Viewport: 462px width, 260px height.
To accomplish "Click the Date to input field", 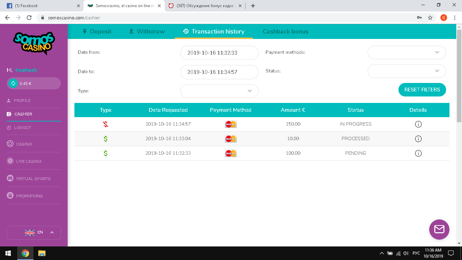I will [220, 72].
